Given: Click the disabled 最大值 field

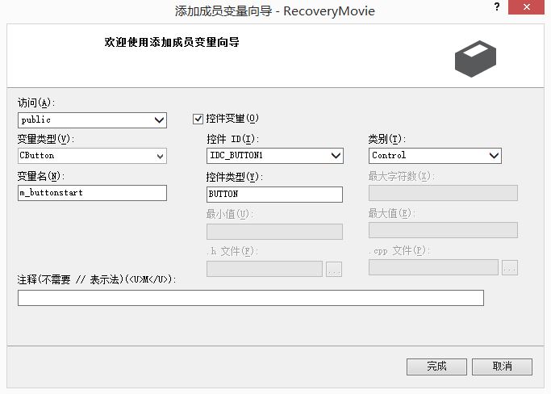Looking at the screenshot, I should pos(443,230).
